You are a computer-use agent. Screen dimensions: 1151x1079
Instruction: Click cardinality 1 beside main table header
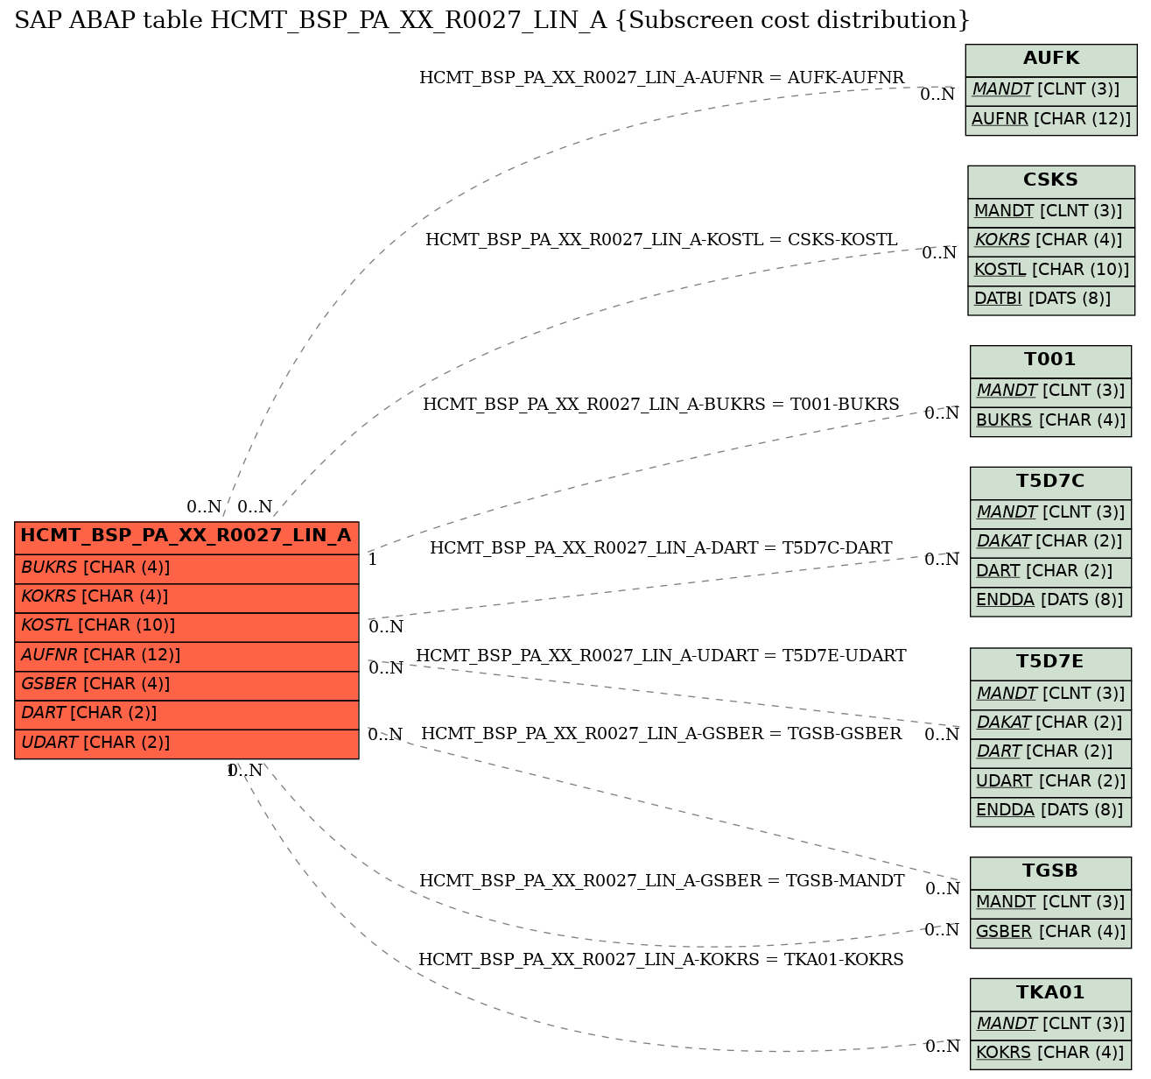(x=373, y=560)
